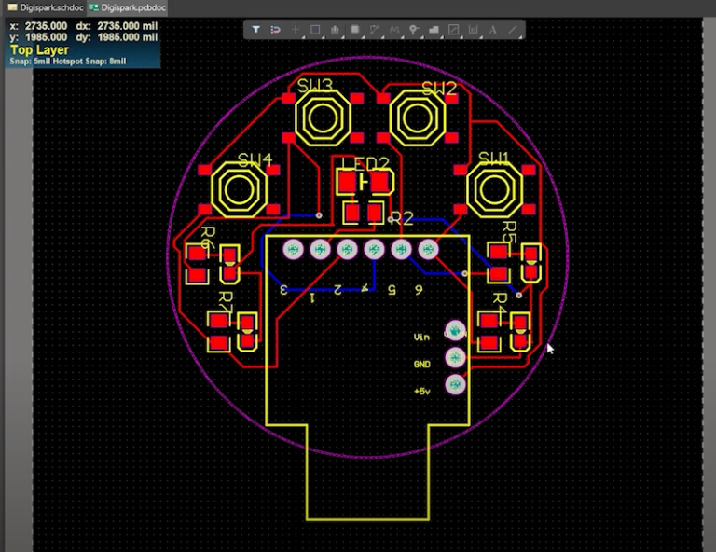Image resolution: width=716 pixels, height=552 pixels.
Task: Click the SW1 switch footprint
Action: coord(491,189)
